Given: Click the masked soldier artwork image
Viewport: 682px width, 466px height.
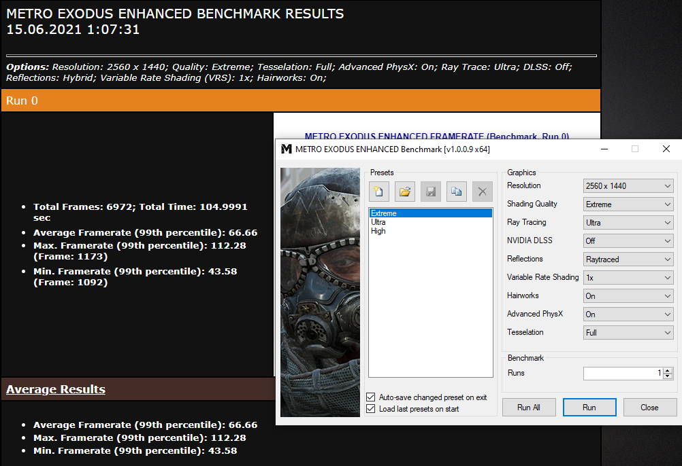Looking at the screenshot, I should [x=320, y=292].
